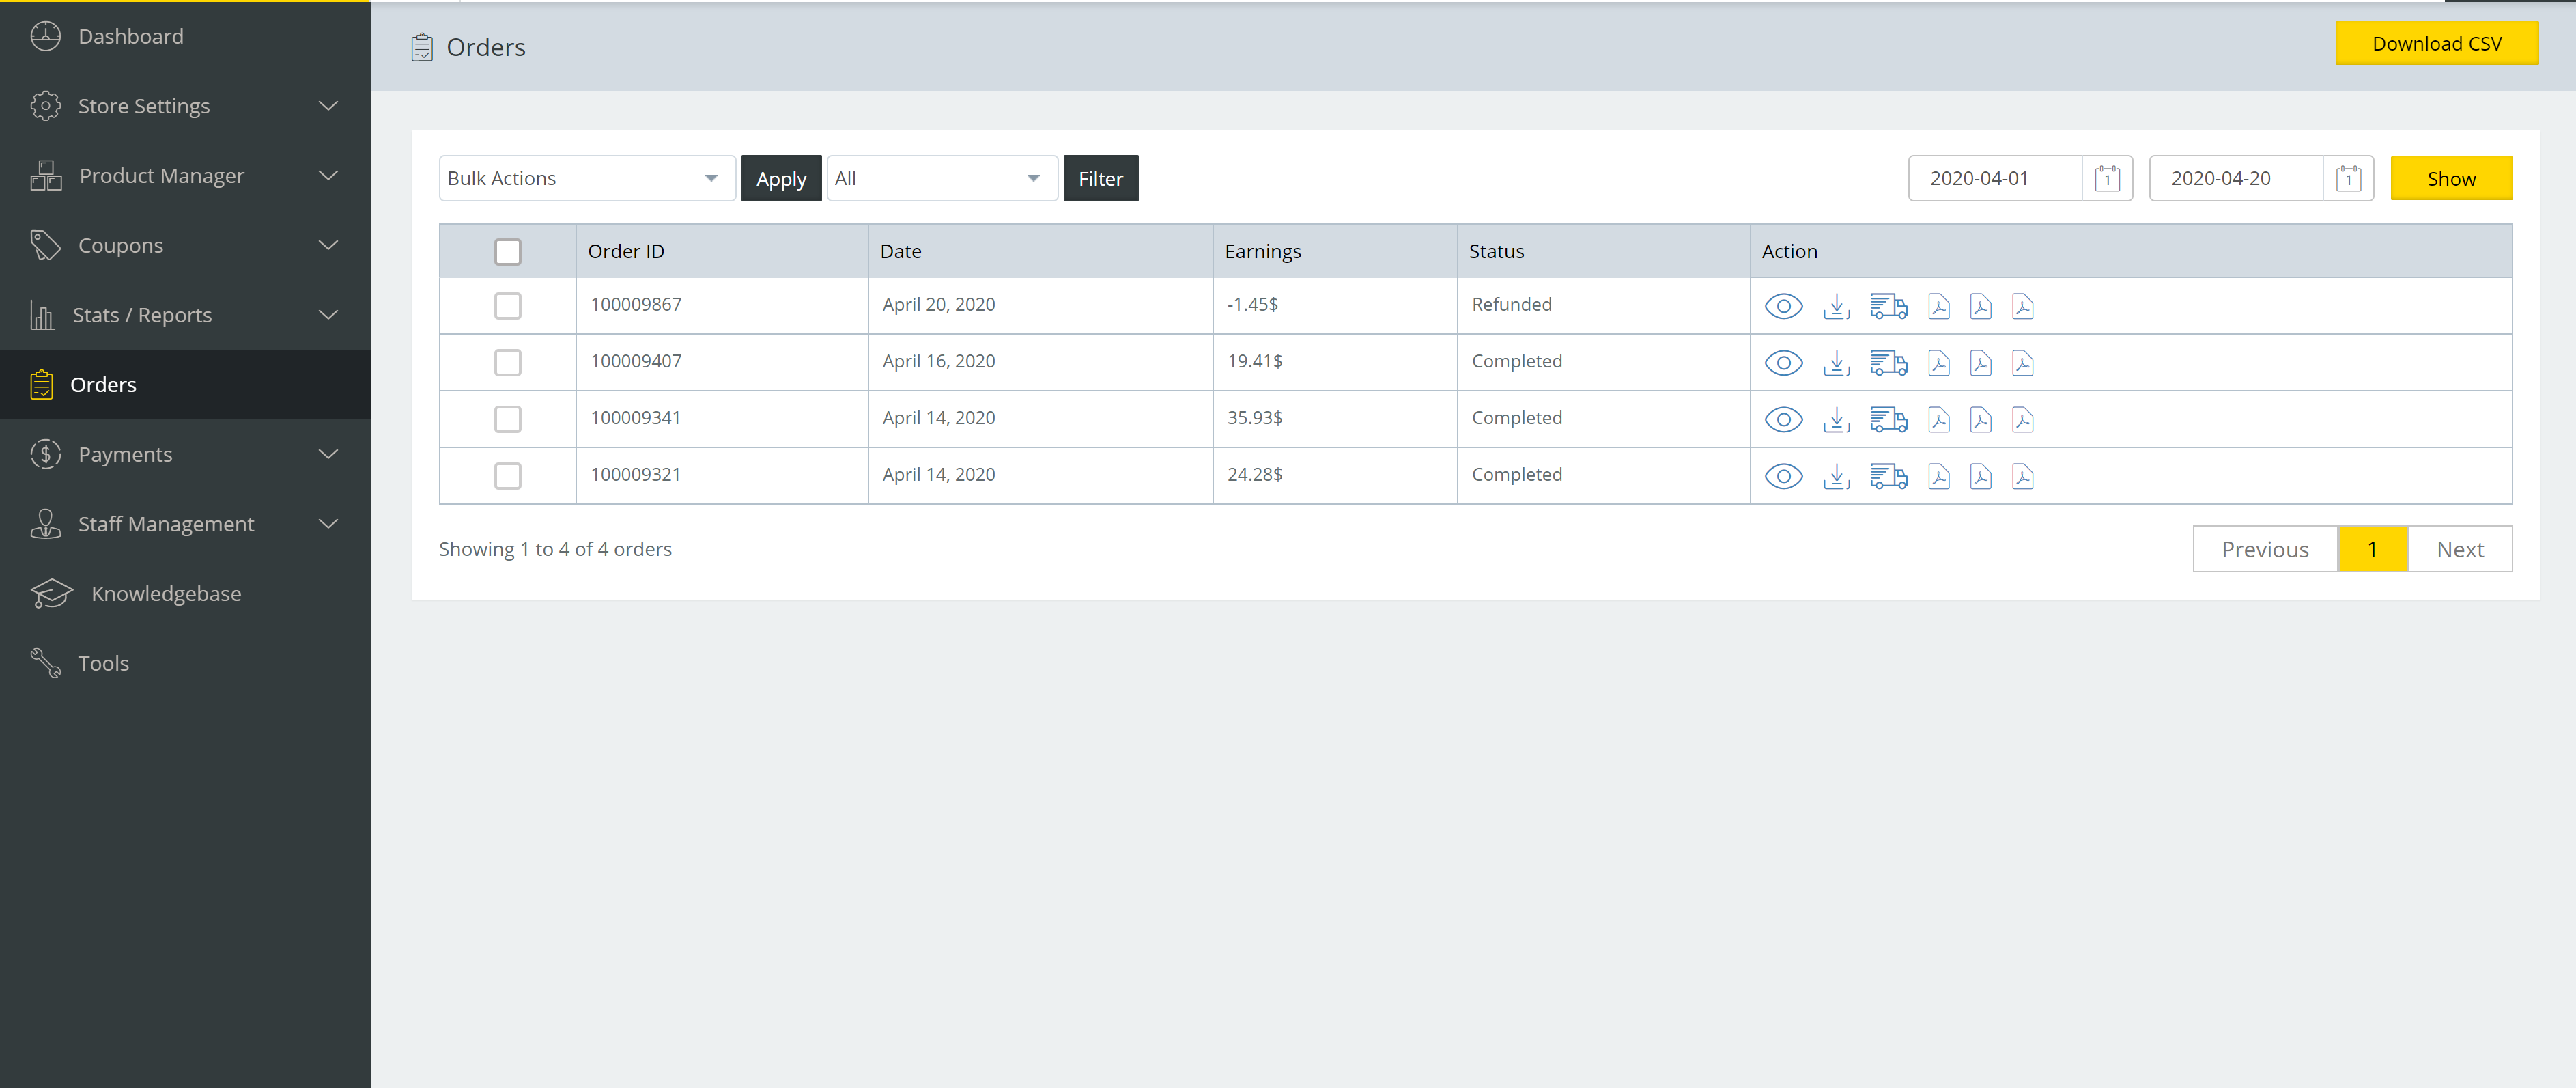The height and width of the screenshot is (1088, 2576).
Task: Select page 1 in pagination
Action: 2372,550
